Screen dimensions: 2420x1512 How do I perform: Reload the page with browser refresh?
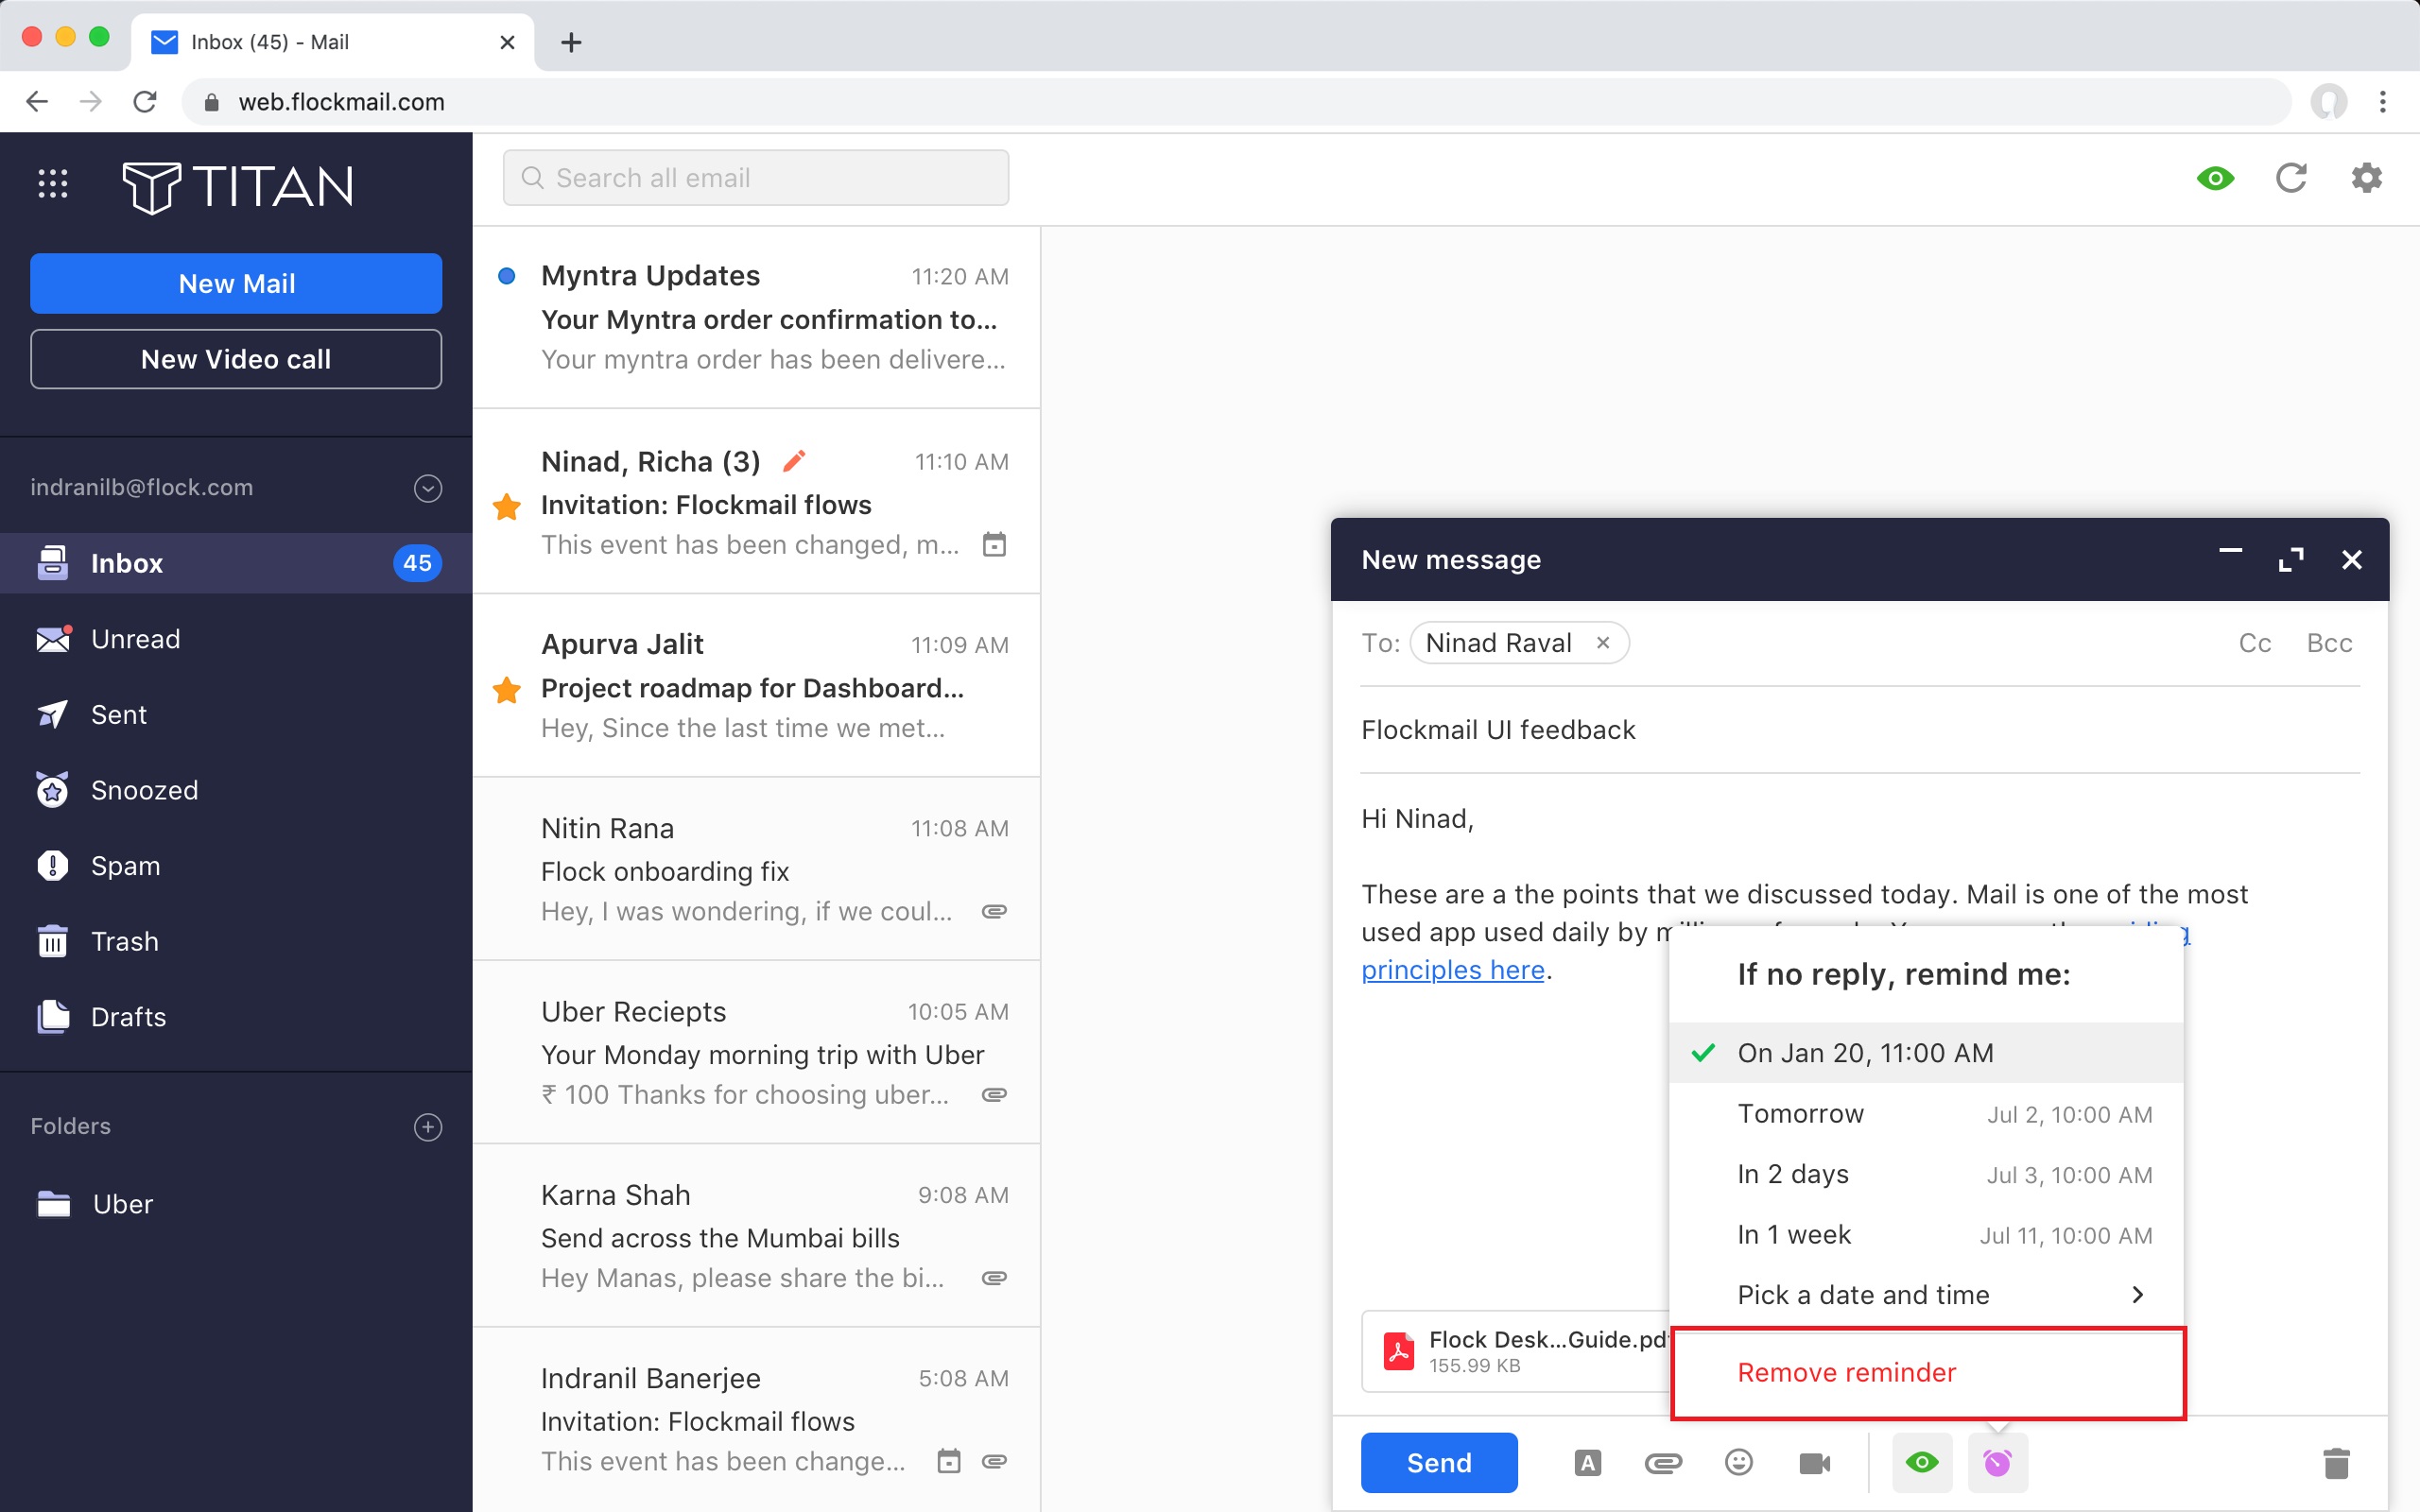(145, 102)
